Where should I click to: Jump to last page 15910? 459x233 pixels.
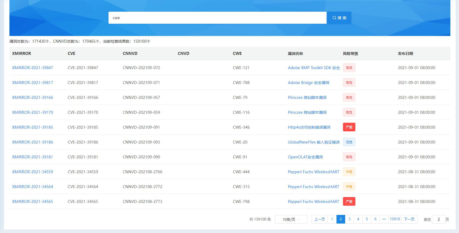tap(395, 219)
